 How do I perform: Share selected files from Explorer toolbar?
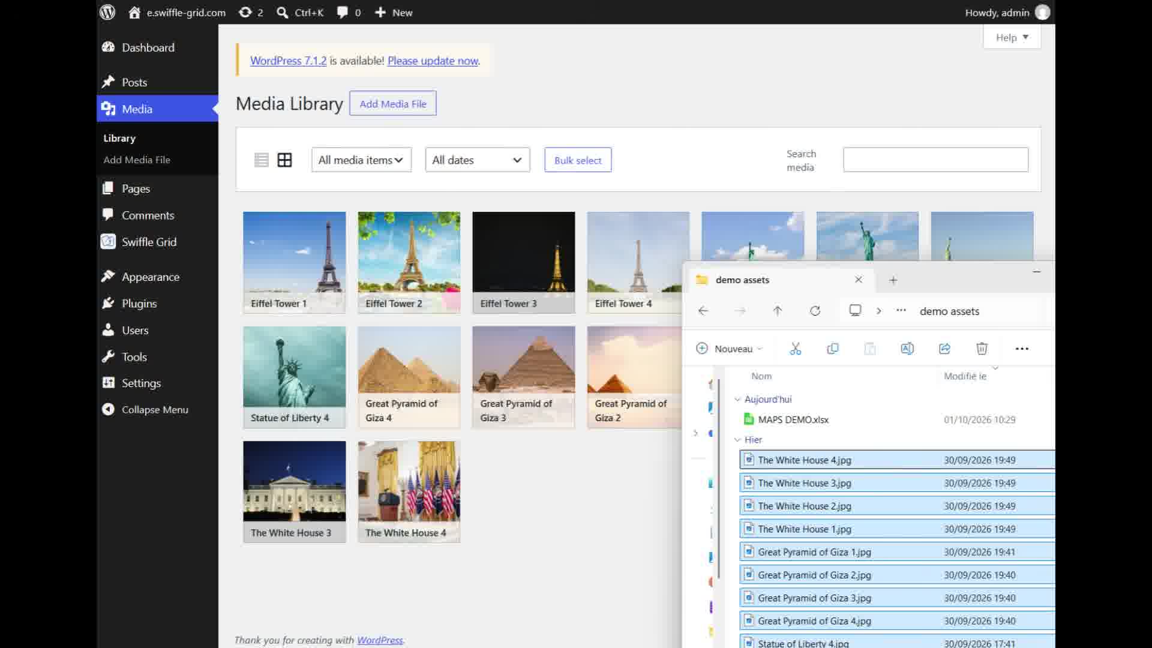pos(944,349)
